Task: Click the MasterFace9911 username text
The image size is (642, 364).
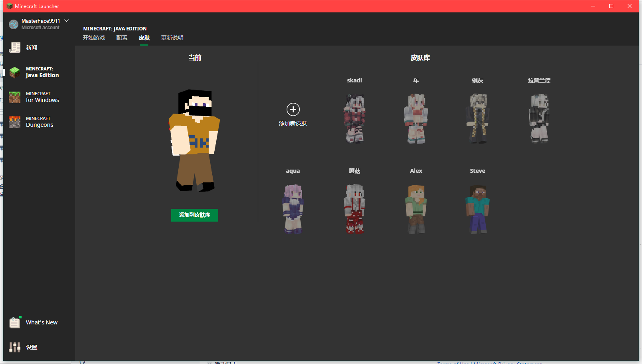Action: click(x=41, y=21)
